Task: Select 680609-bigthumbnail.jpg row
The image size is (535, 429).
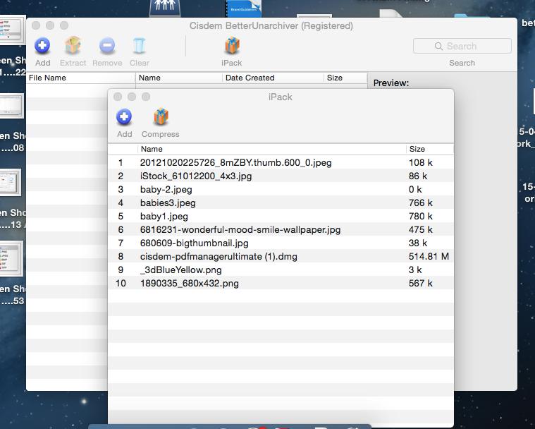Action: 281,243
